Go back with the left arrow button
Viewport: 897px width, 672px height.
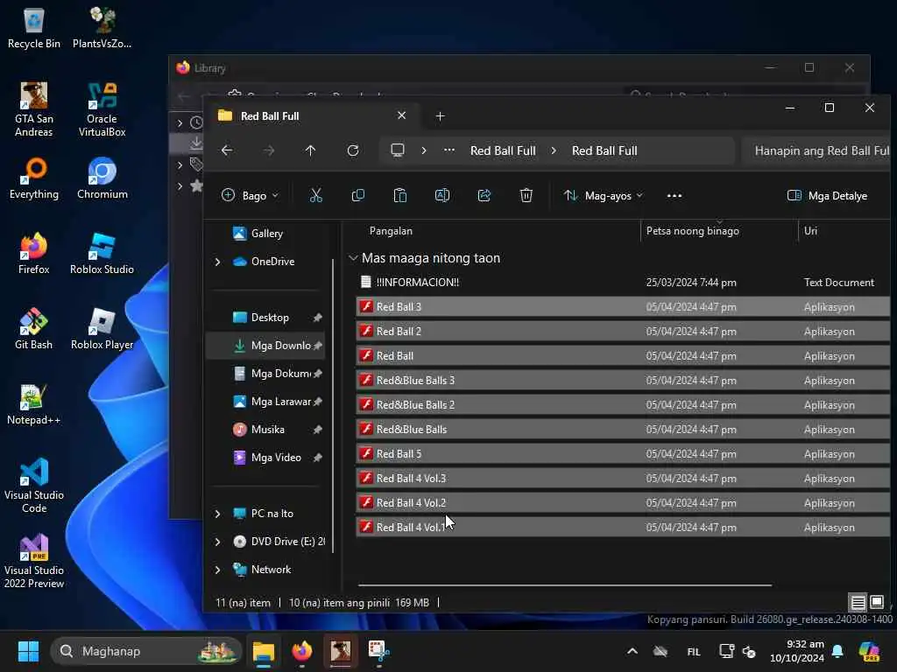pyautogui.click(x=227, y=150)
